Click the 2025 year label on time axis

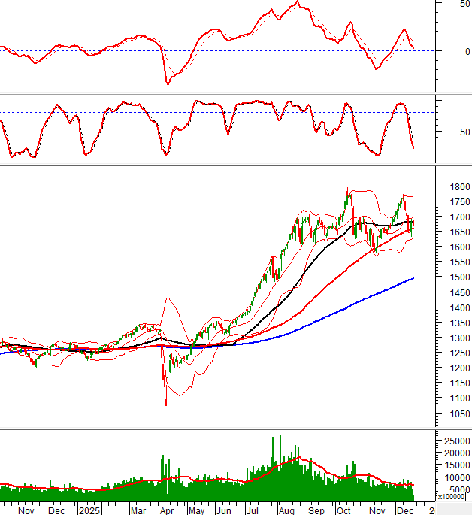pyautogui.click(x=89, y=510)
